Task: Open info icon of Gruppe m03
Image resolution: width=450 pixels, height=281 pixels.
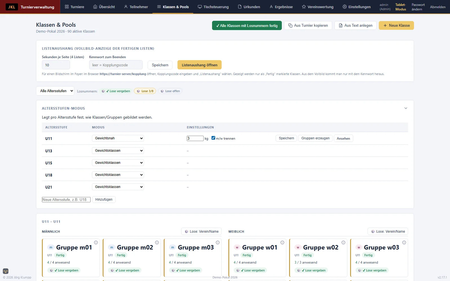Action: 218,243
